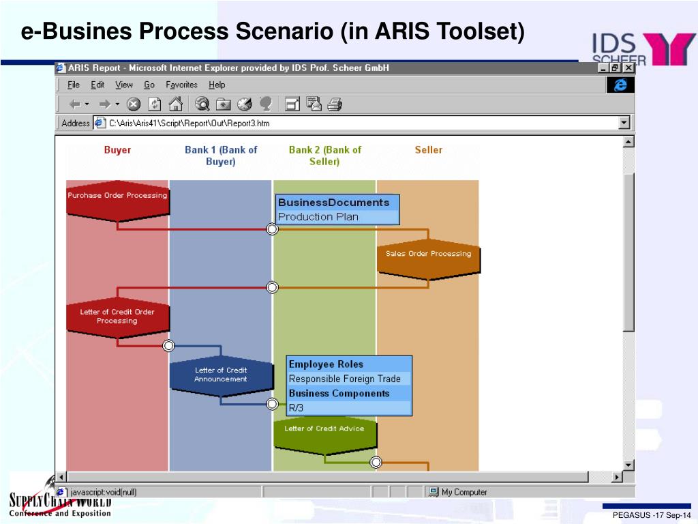The height and width of the screenshot is (524, 698).
Task: Click the Purchase Order Processing hexagon
Action: tap(117, 201)
